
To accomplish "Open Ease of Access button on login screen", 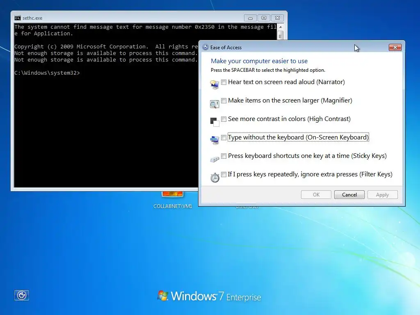I will point(22,295).
